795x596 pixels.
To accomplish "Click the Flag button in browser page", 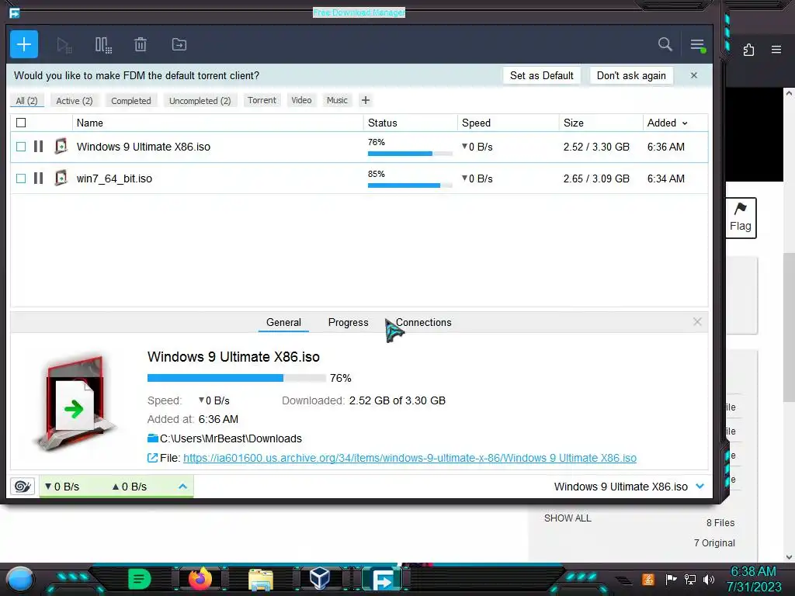I will pyautogui.click(x=741, y=218).
